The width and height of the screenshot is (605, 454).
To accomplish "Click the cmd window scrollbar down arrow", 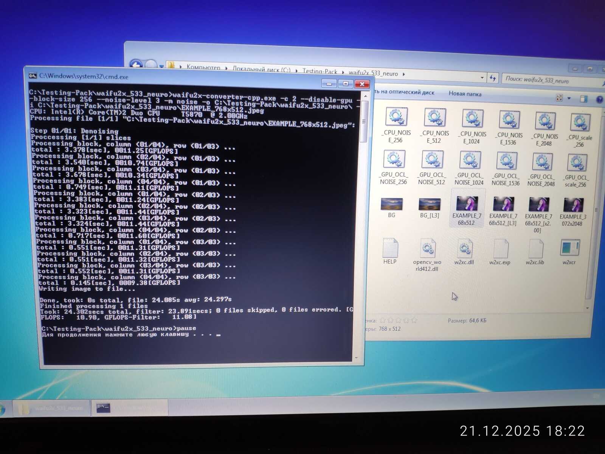I will click(356, 357).
